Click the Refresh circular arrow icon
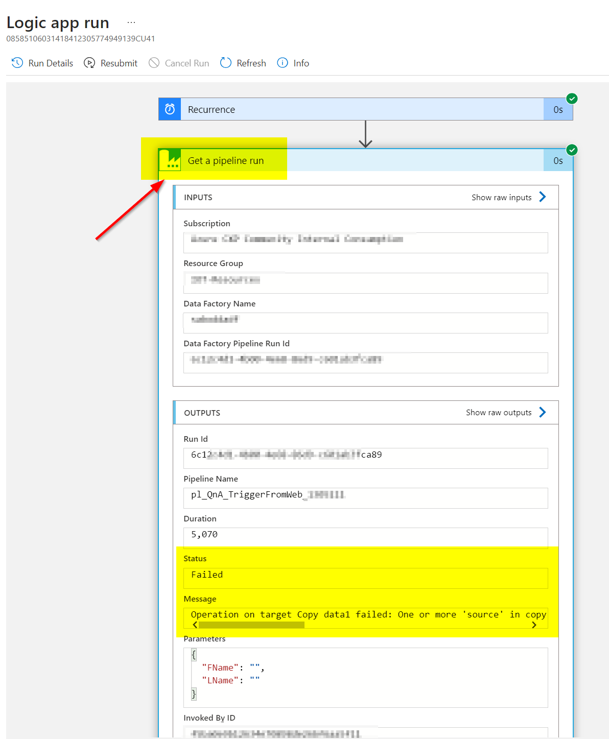This screenshot has width=609, height=739. coord(226,63)
